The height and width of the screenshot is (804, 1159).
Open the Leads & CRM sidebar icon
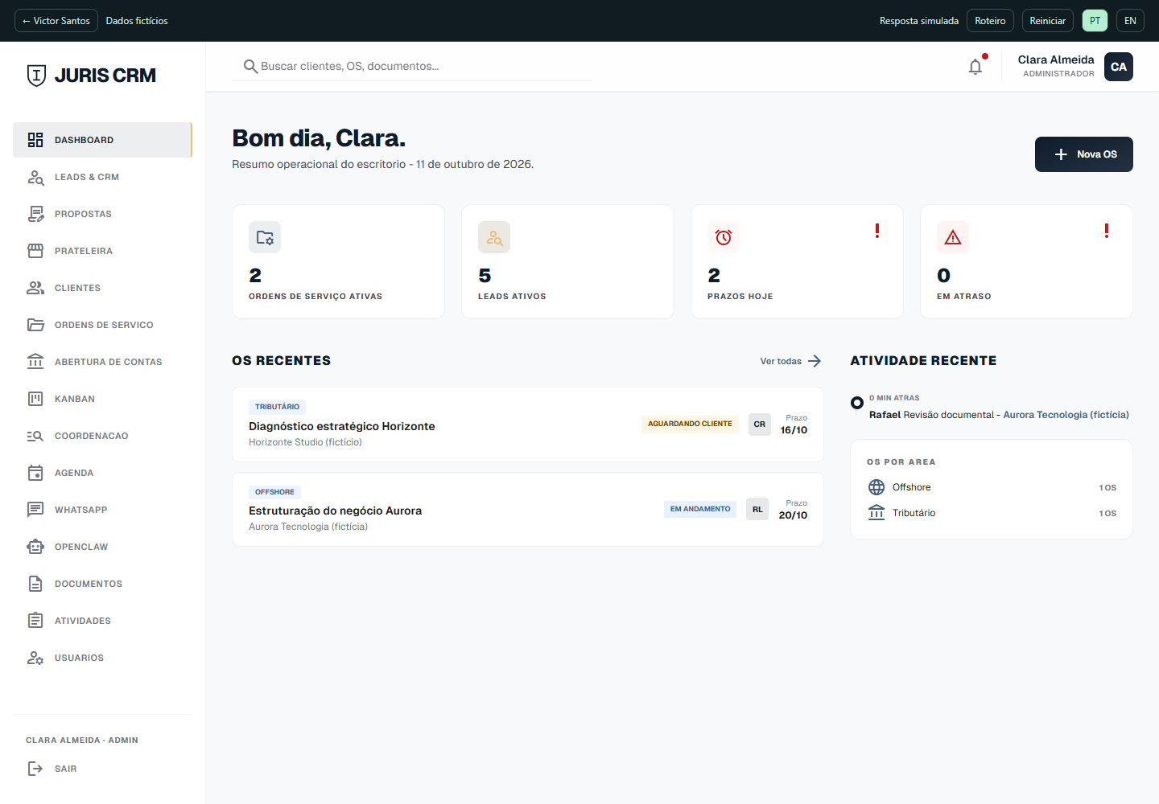click(x=35, y=177)
